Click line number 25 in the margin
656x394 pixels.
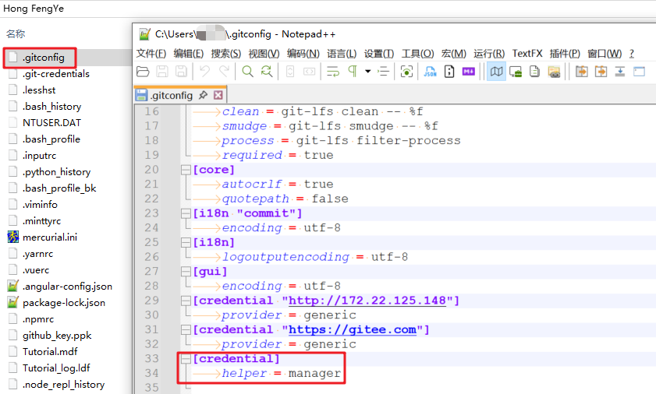pos(151,242)
